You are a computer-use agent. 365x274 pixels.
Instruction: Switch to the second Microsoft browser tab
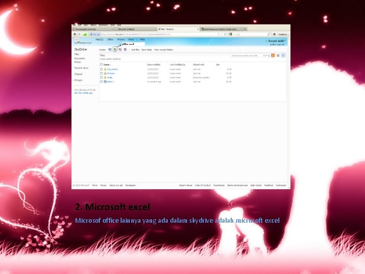coord(135,29)
